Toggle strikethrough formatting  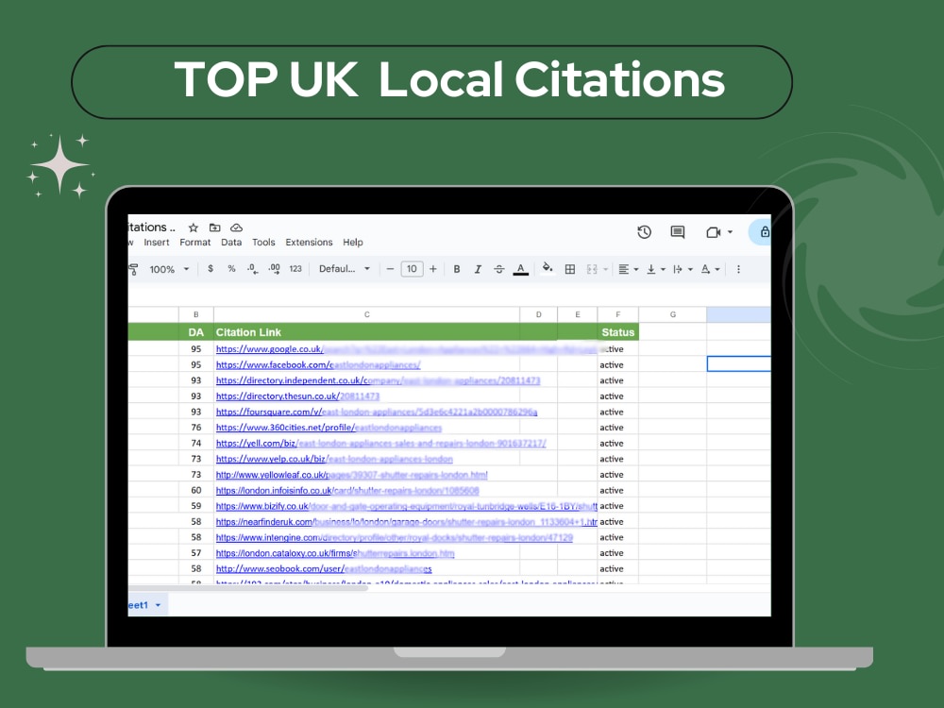[x=498, y=269]
